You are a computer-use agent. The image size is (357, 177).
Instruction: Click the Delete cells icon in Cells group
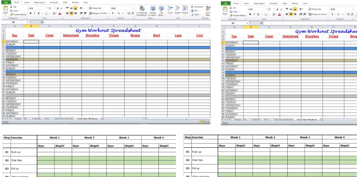click(177, 10)
